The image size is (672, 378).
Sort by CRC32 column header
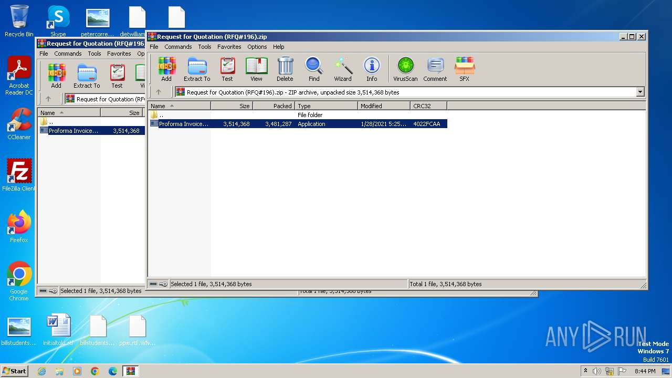428,106
